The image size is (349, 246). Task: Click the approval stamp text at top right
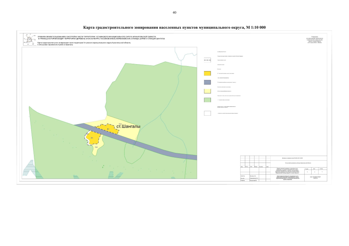pos(315,40)
